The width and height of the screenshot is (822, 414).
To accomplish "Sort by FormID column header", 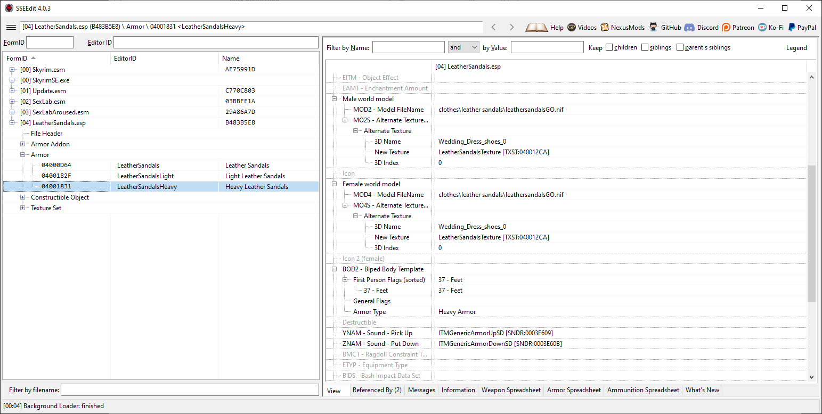I will (56, 59).
